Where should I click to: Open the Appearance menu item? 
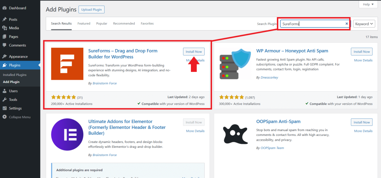[x=18, y=56]
